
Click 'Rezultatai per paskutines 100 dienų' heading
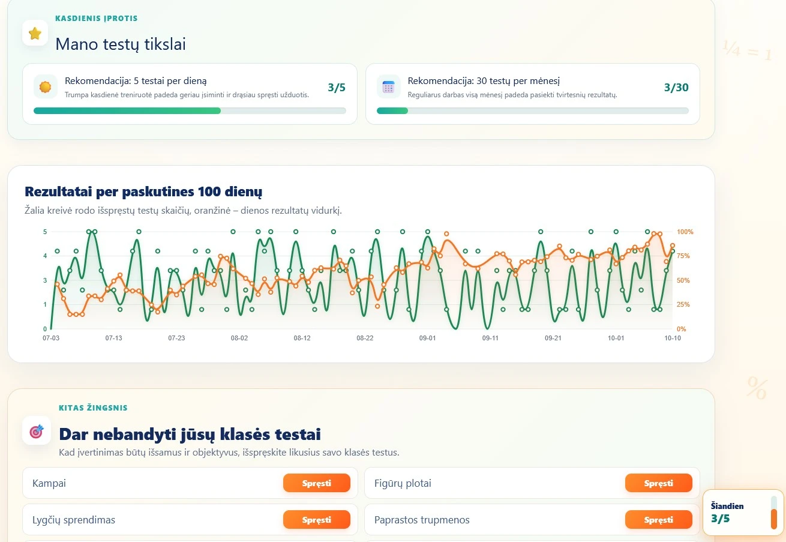click(x=143, y=191)
